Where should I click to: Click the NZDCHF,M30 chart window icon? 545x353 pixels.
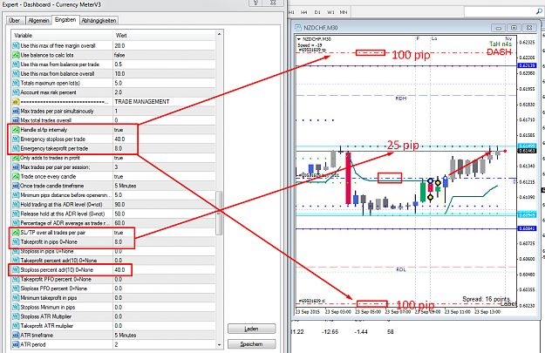tap(298, 27)
